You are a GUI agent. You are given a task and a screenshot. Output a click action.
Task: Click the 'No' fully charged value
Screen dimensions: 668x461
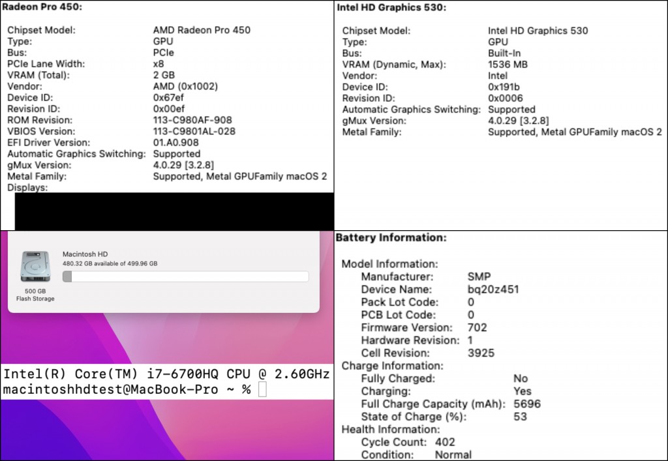click(x=521, y=378)
